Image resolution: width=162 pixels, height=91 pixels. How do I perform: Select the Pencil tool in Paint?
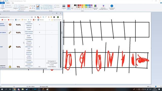[30, 6]
